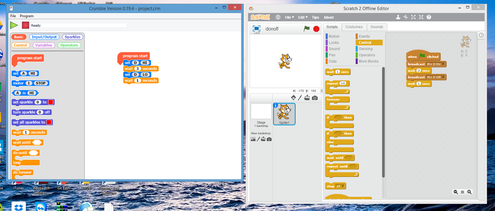Zoom out the scripts area
495x211 pixels.
455,192
